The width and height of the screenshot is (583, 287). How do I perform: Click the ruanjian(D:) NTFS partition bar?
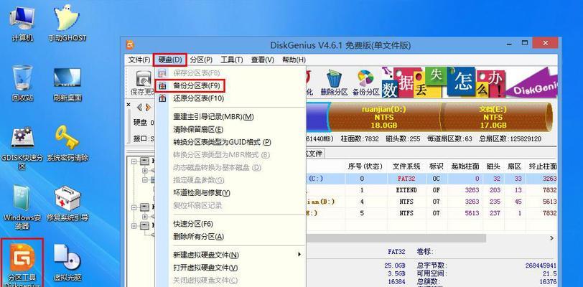[x=384, y=118]
